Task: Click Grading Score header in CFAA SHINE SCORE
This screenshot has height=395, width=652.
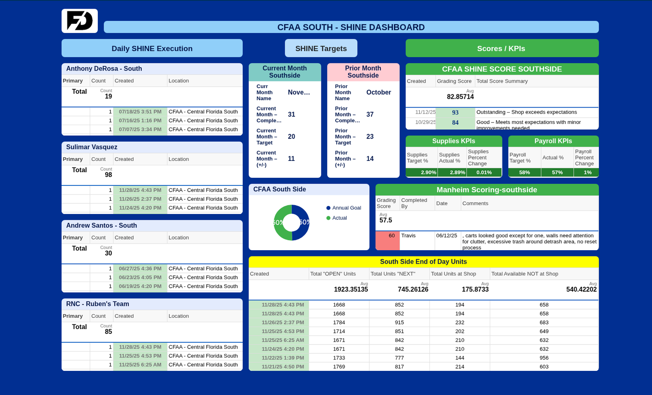Action: 454,81
